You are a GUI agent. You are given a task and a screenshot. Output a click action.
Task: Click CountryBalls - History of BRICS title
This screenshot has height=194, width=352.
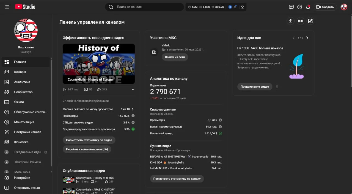click(x=95, y=178)
